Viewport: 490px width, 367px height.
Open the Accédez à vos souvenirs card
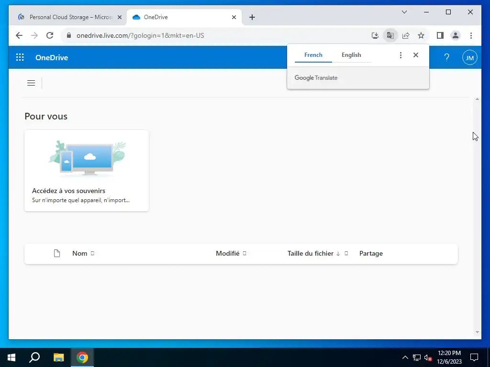pos(87,171)
